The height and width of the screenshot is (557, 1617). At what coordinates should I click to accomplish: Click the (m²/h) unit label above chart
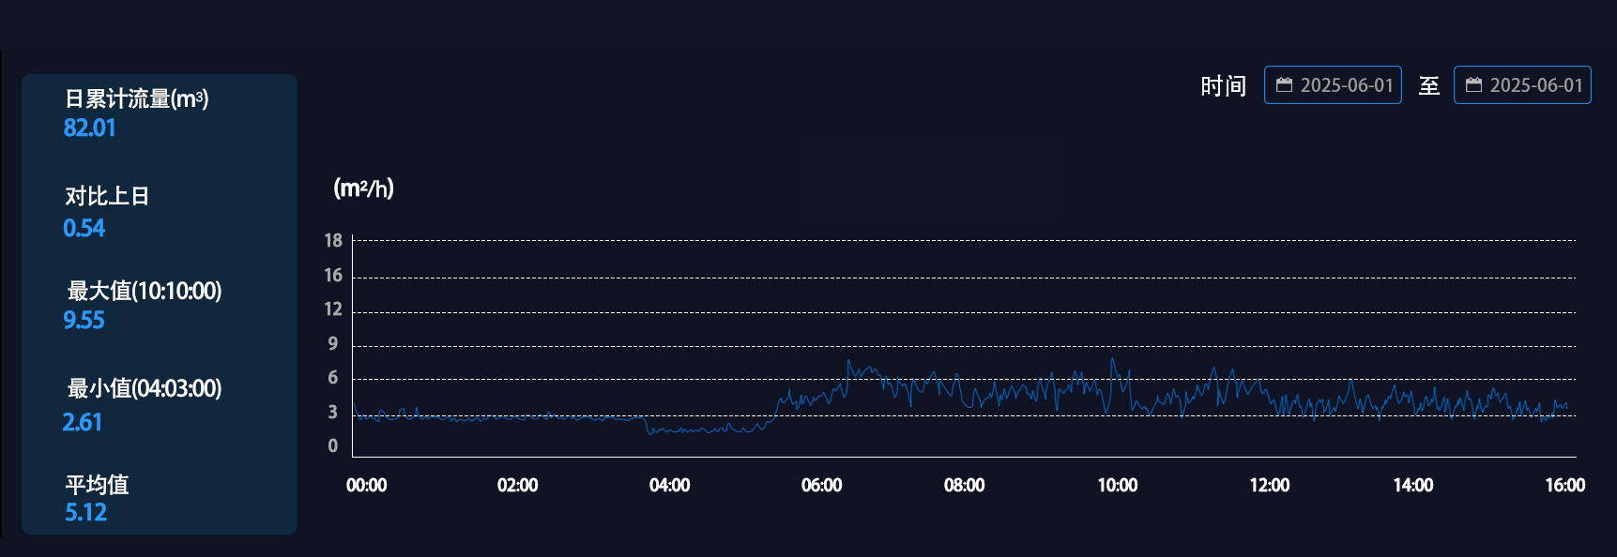(363, 188)
